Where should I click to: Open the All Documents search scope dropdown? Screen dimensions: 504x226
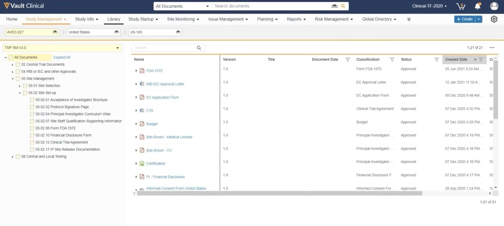pyautogui.click(x=183, y=6)
